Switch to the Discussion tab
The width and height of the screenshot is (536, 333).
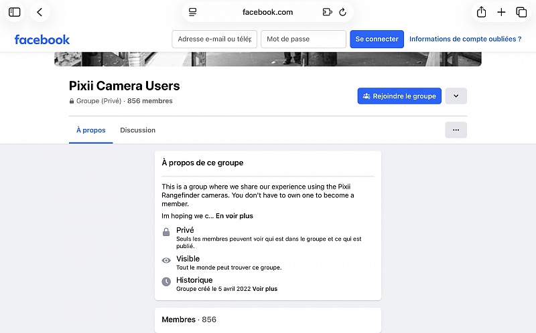tap(137, 130)
